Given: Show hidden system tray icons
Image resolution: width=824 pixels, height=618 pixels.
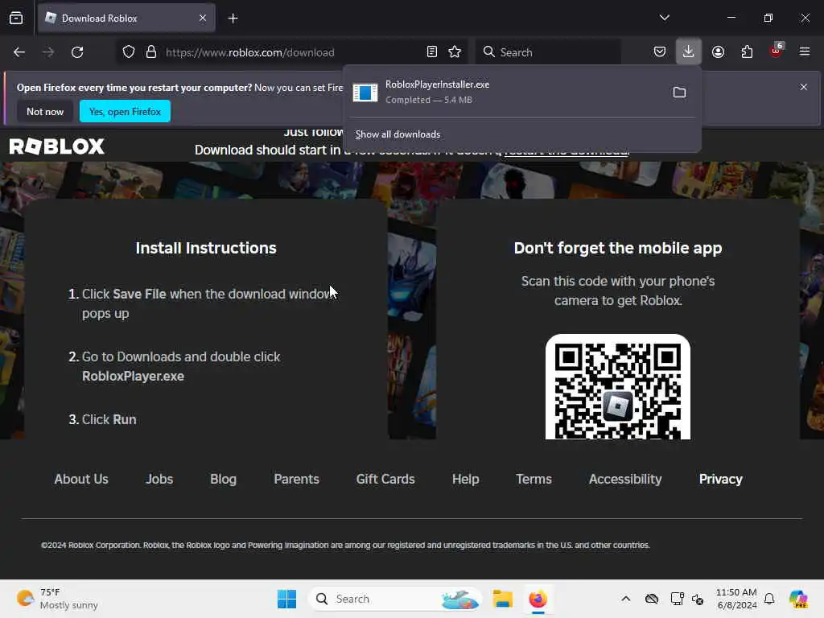Looking at the screenshot, I should pyautogui.click(x=626, y=599).
